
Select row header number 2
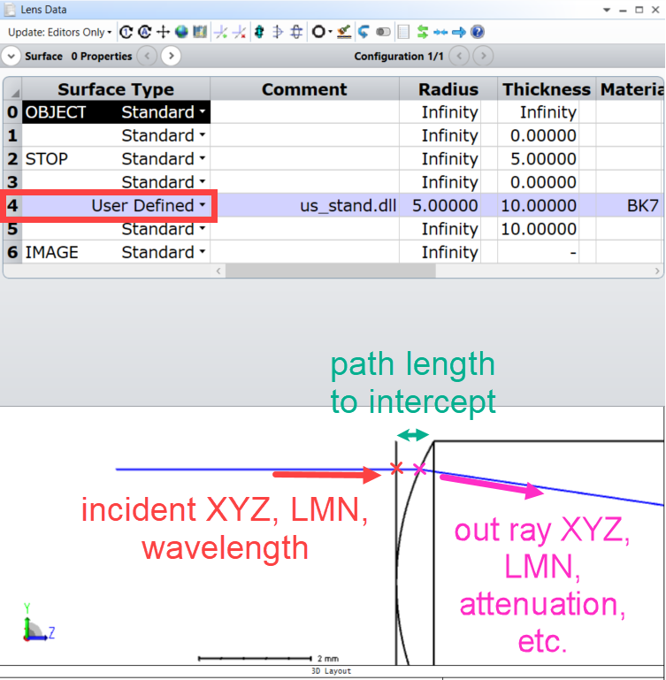coord(12,158)
